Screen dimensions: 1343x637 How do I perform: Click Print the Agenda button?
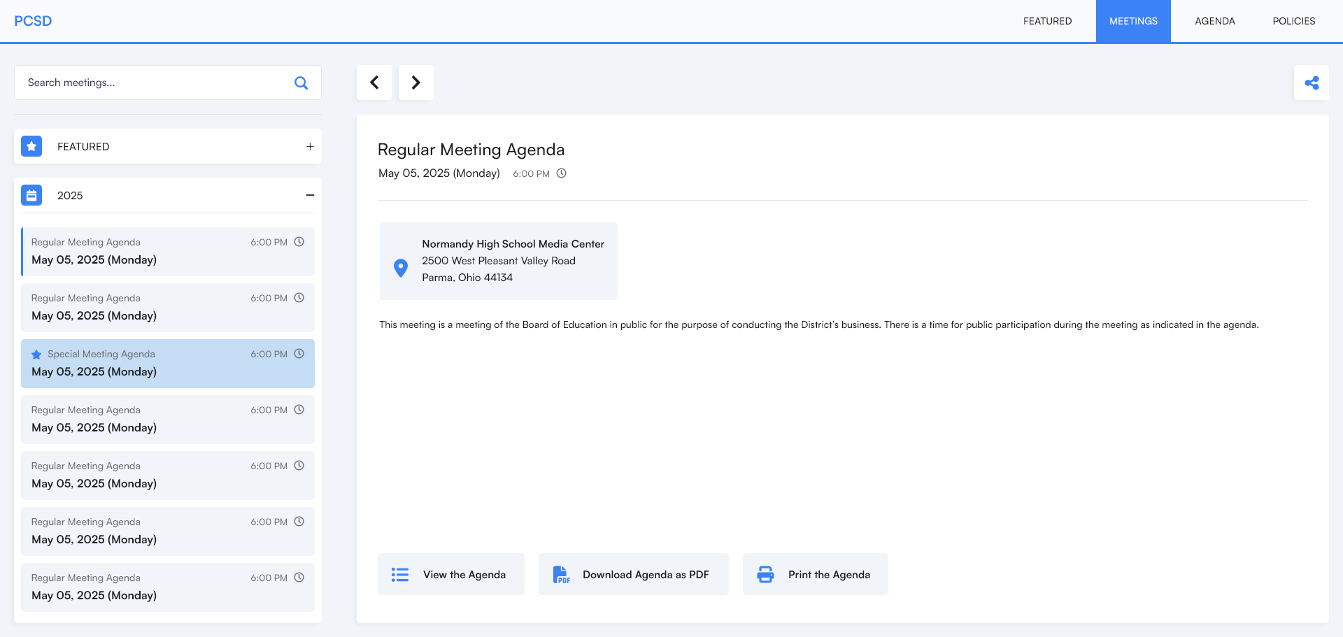[815, 574]
